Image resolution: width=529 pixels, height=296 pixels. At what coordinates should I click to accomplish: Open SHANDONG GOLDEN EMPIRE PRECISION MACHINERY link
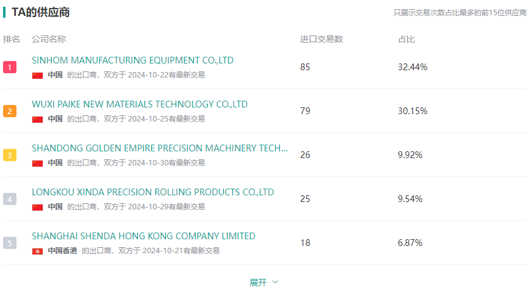point(160,148)
